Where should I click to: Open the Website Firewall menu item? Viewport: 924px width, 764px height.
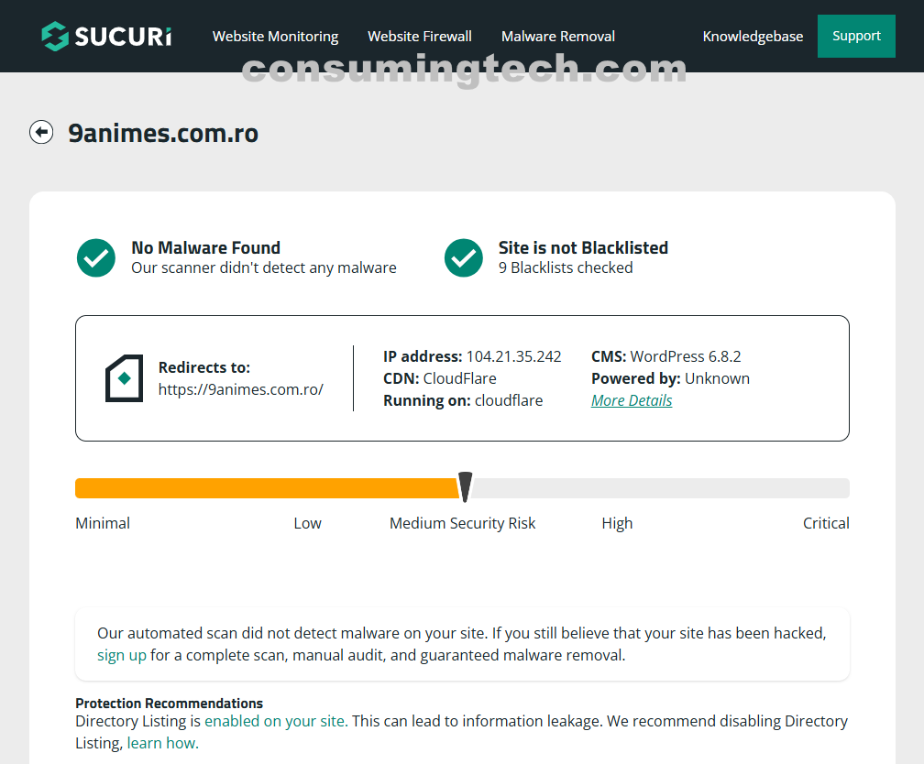point(420,37)
